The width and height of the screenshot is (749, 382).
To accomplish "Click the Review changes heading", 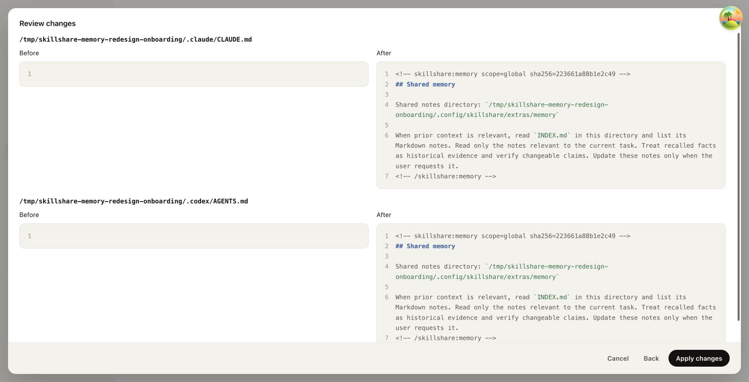I will pos(48,23).
